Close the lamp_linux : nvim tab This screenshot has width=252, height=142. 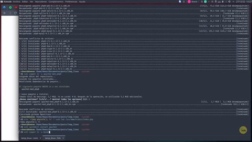point(40,138)
